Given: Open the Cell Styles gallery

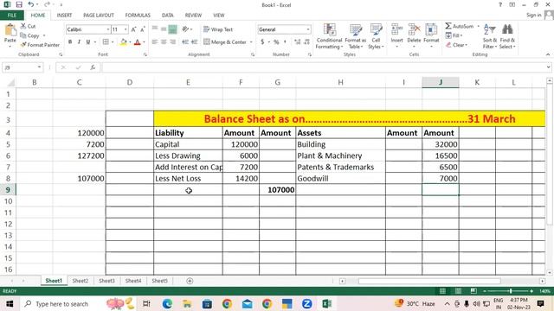Looking at the screenshot, I should click(376, 36).
